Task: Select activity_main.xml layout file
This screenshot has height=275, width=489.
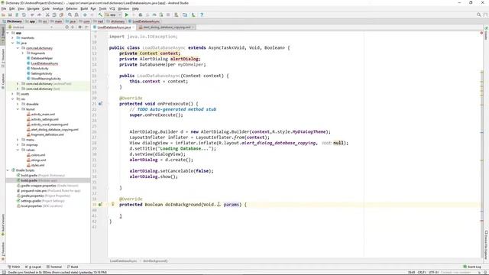Action: pyautogui.click(x=43, y=115)
